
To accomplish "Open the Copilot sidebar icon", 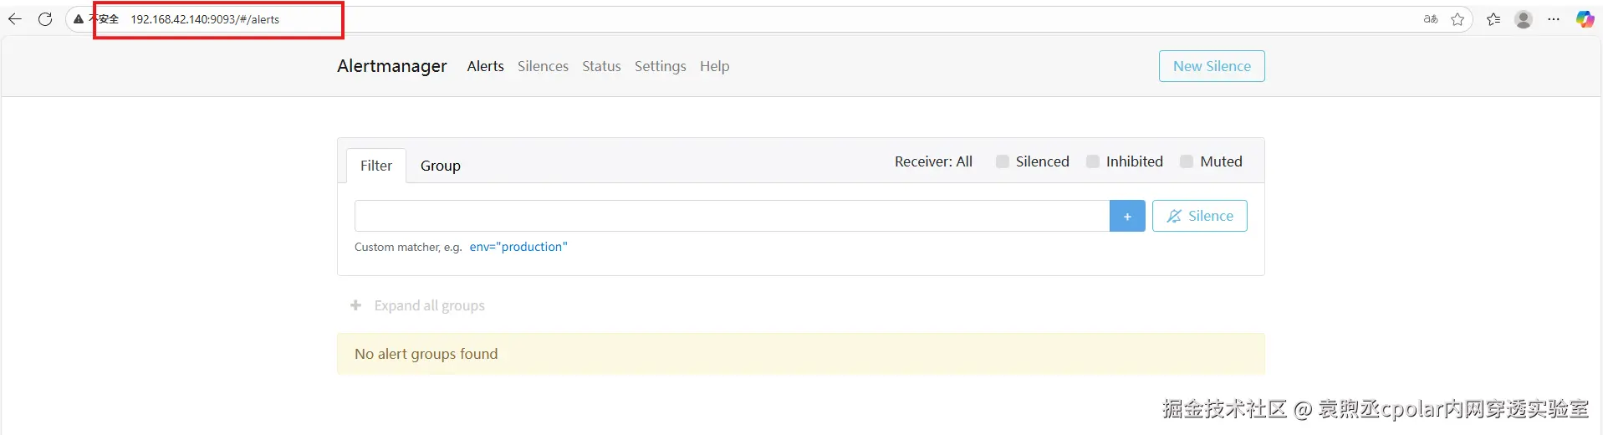I will click(1585, 19).
